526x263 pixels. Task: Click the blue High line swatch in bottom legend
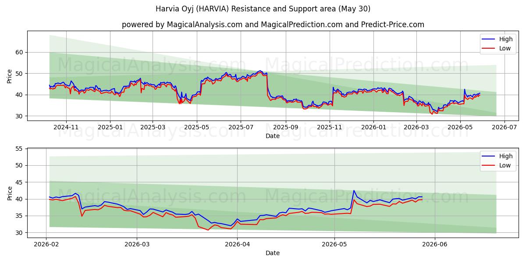click(489, 156)
